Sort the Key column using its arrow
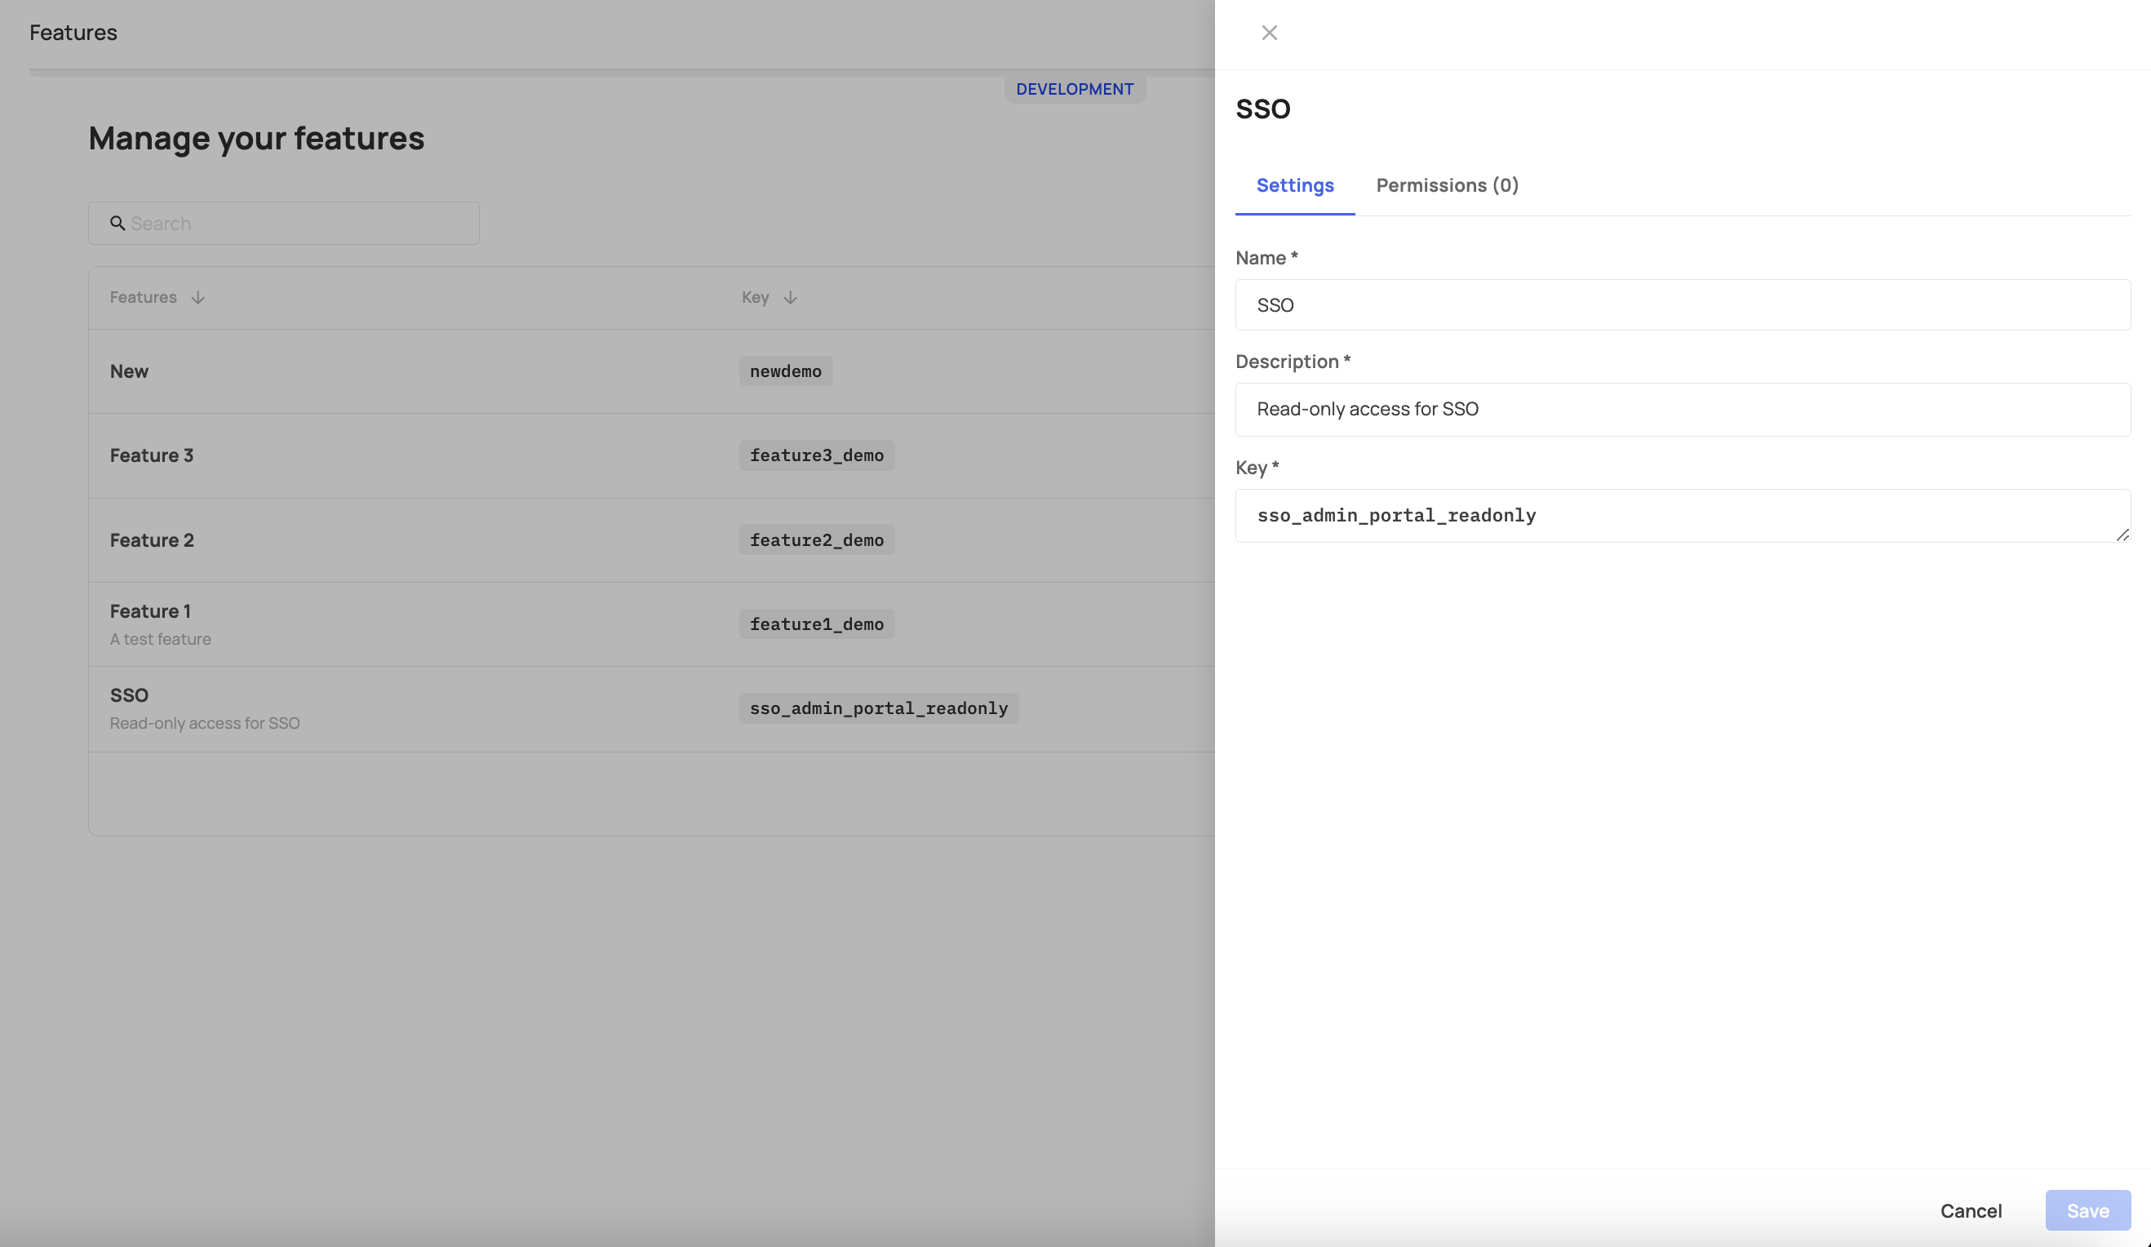Viewport: 2151px width, 1247px height. 791,298
